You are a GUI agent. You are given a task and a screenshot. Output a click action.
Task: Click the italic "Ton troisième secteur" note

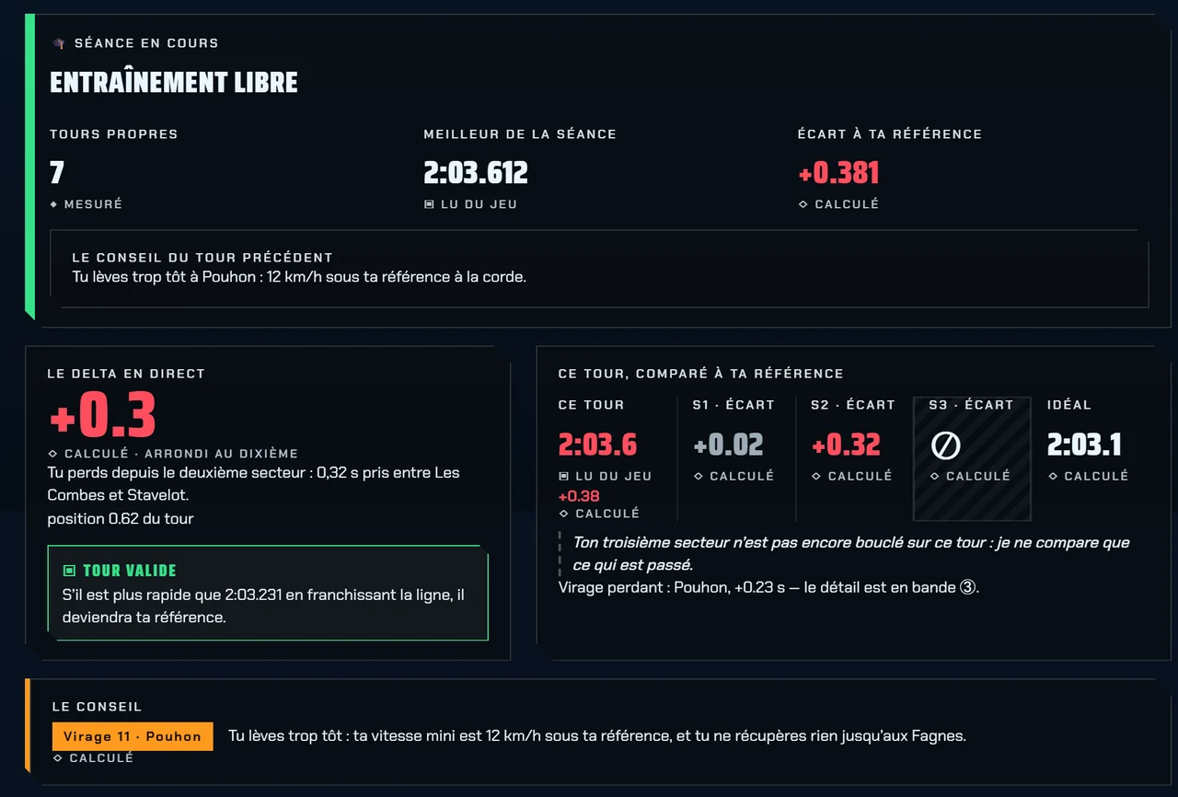click(851, 553)
